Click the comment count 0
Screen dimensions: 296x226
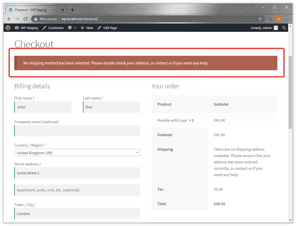[x=75, y=28]
